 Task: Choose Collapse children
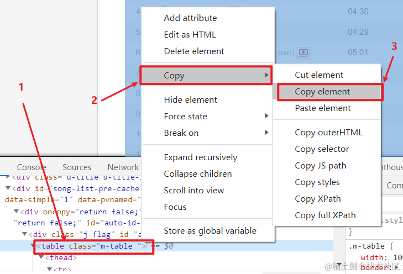(x=198, y=174)
